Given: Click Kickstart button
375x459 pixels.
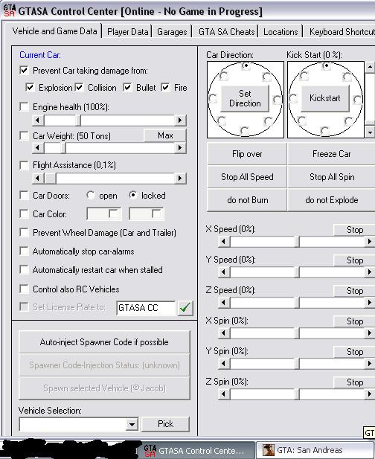Looking at the screenshot, I should pyautogui.click(x=325, y=99).
